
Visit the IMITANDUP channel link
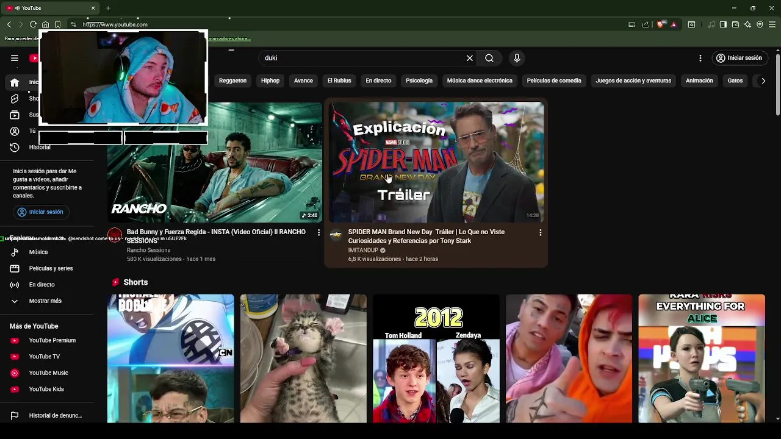pos(363,250)
